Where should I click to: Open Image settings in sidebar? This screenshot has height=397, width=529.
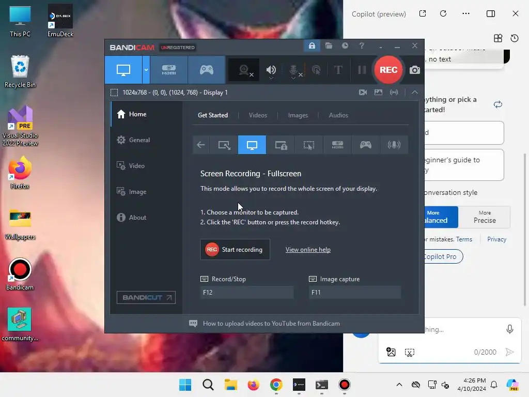point(146,191)
